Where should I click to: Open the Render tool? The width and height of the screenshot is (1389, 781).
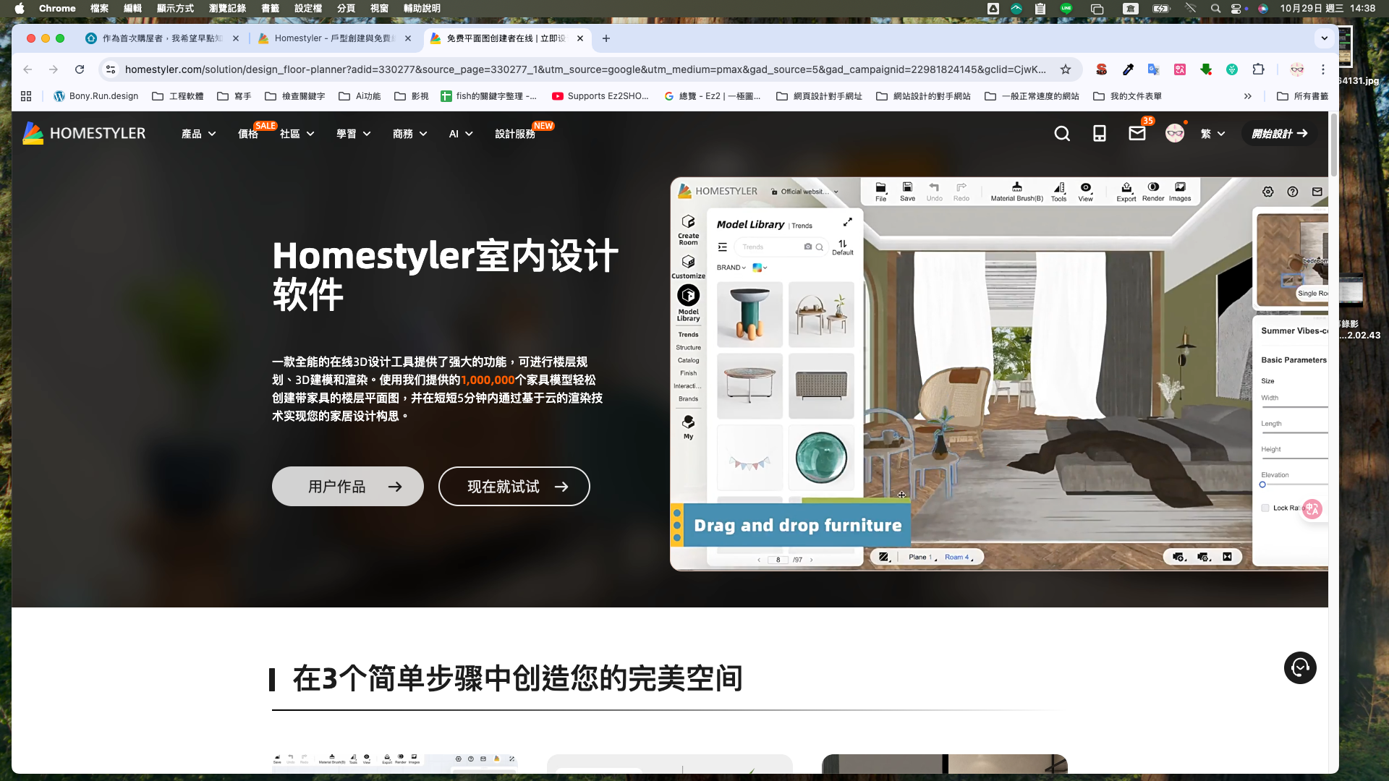pyautogui.click(x=1153, y=192)
